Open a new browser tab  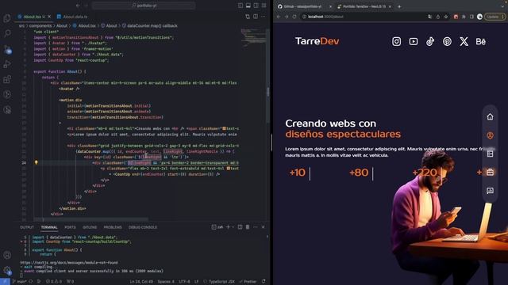coord(399,6)
